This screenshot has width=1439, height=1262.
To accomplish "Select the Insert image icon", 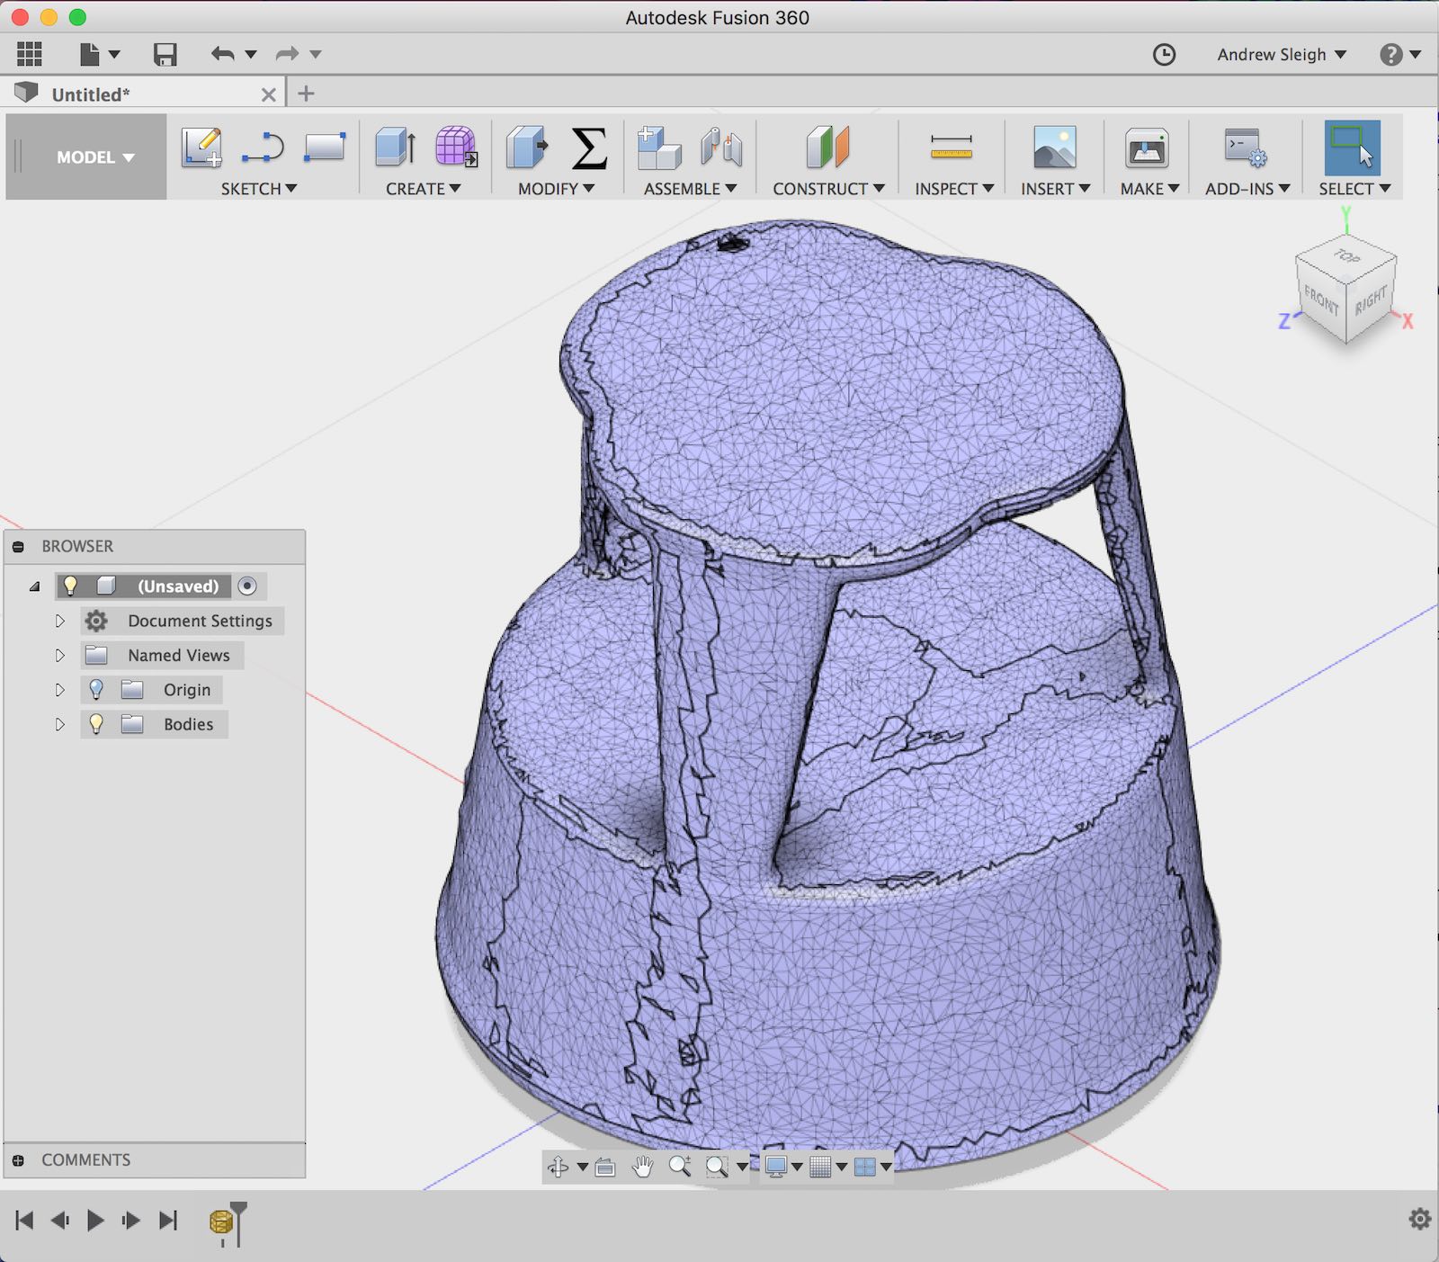I will tap(1055, 147).
